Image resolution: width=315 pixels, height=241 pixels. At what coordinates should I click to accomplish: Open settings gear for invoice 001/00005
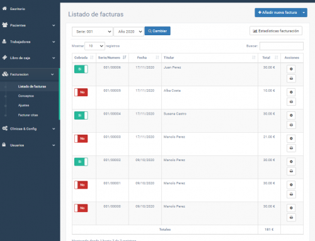[291, 92]
